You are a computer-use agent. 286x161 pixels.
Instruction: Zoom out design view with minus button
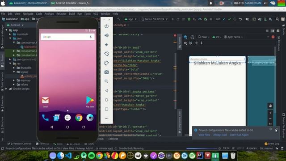click(x=270, y=119)
